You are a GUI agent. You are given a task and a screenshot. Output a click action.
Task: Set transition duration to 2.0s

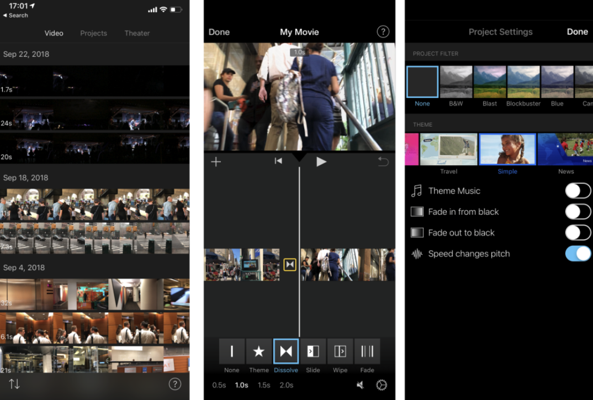(287, 385)
